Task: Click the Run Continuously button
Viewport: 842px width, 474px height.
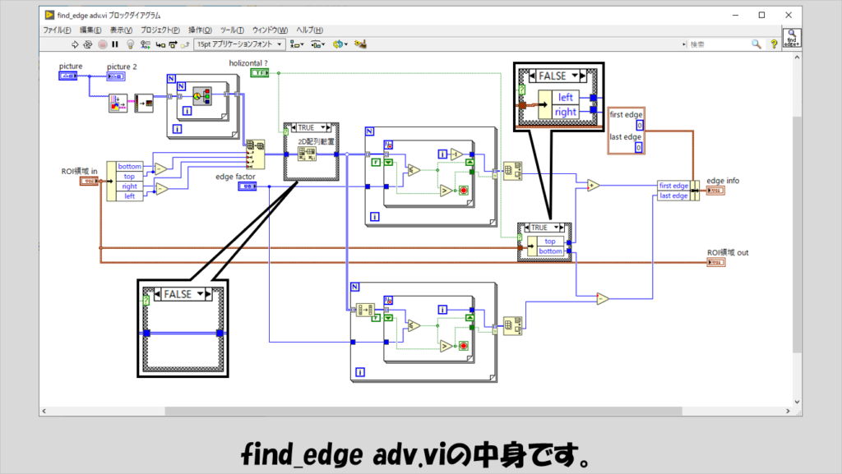Action: tap(88, 44)
